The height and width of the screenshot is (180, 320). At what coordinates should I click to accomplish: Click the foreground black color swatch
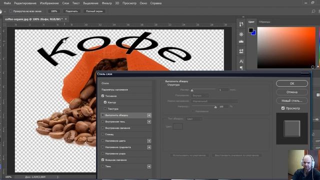click(x=251, y=30)
